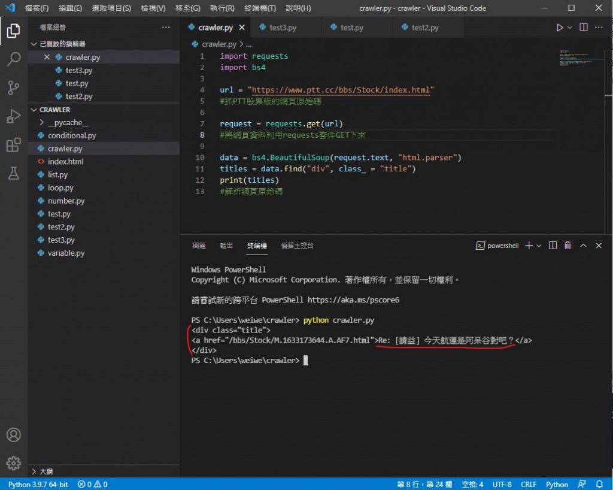Open the Testing flask icon view
Viewport: 613px width, 490px height.
(x=13, y=174)
